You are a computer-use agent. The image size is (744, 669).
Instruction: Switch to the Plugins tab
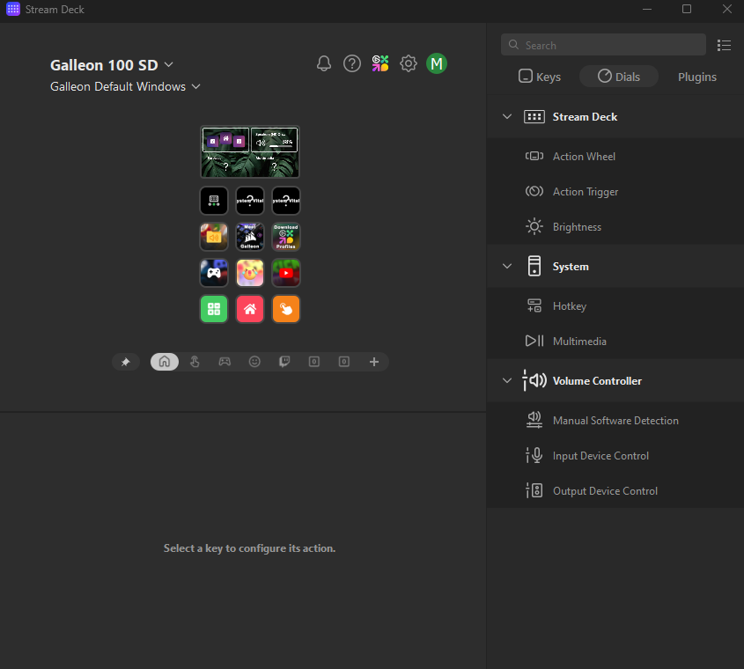click(696, 77)
